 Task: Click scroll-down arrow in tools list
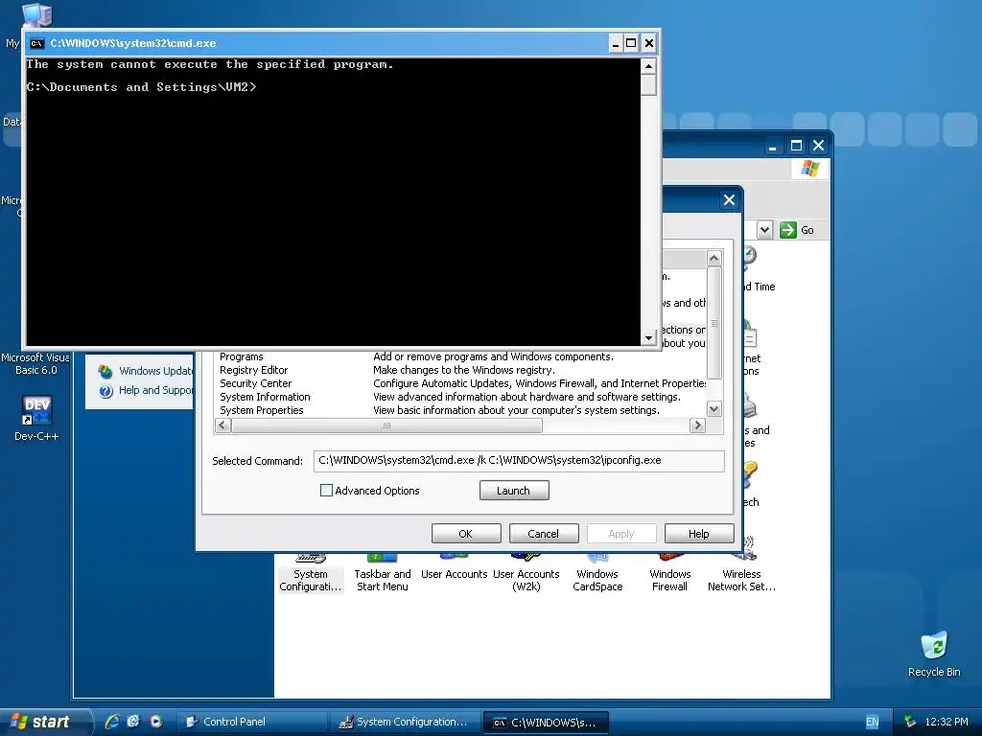pos(713,409)
